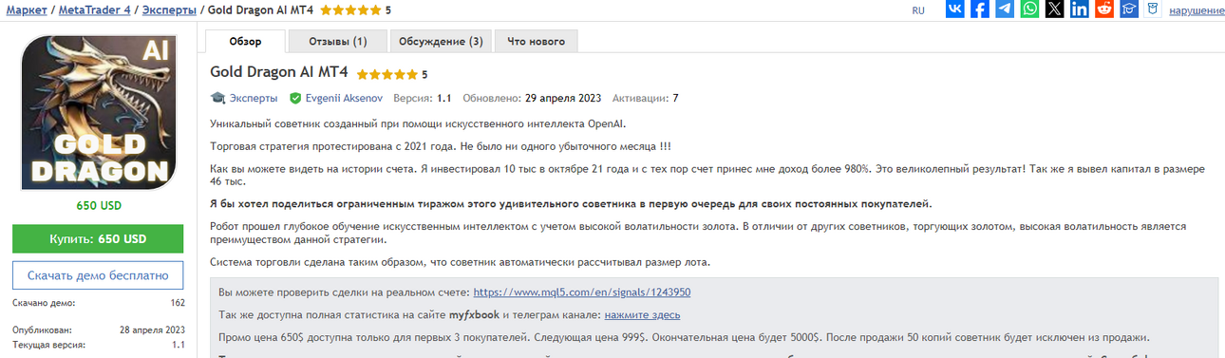
Task: Open the Эксперты category link under title
Action: point(254,98)
